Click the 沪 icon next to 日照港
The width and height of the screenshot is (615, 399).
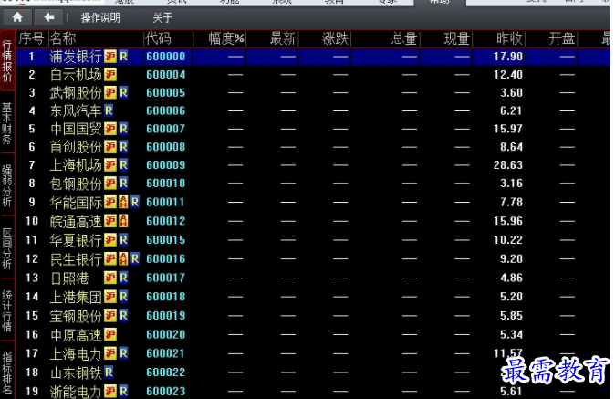110,278
